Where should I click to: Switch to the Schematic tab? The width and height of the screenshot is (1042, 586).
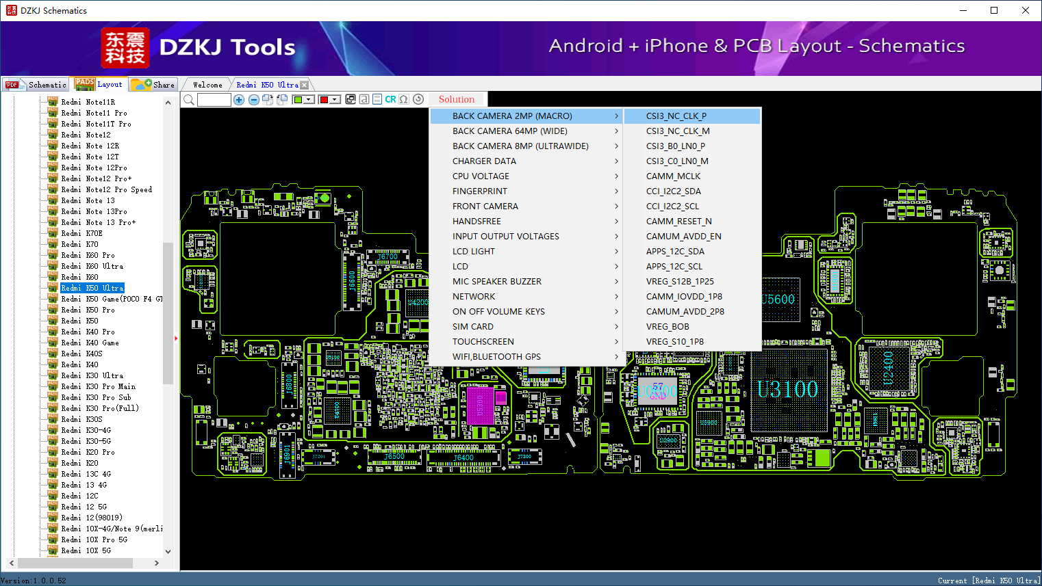coord(36,85)
